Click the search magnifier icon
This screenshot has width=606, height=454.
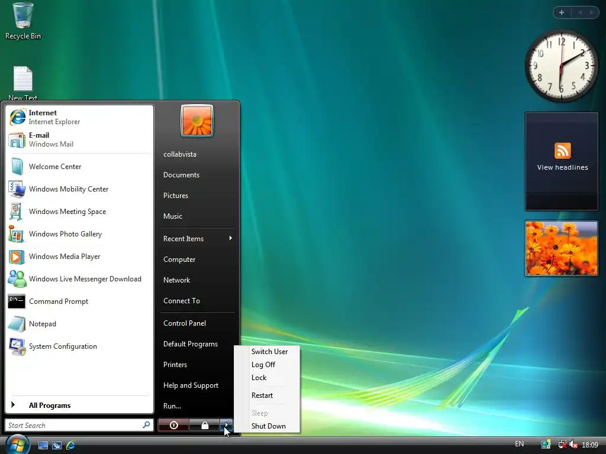[x=147, y=425]
